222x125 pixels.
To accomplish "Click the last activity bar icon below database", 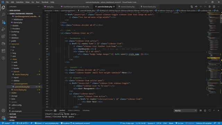I will pos(3,58).
